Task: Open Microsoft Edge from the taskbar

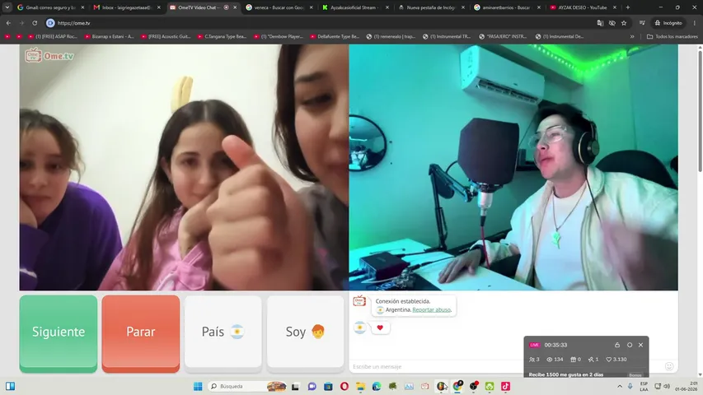Action: point(377,386)
